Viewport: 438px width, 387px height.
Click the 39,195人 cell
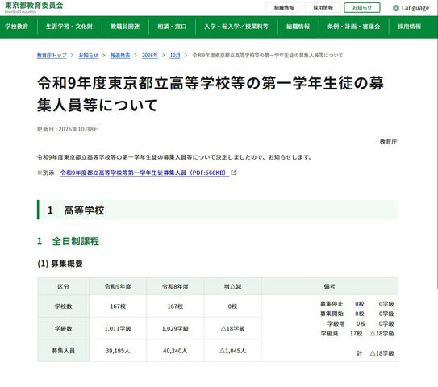(118, 351)
